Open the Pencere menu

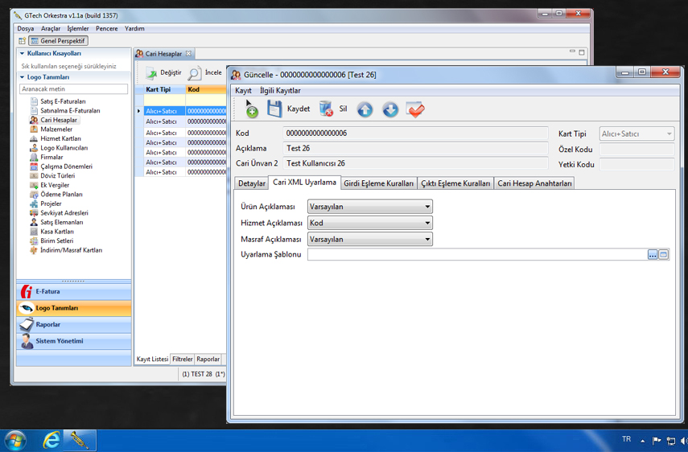coord(107,28)
